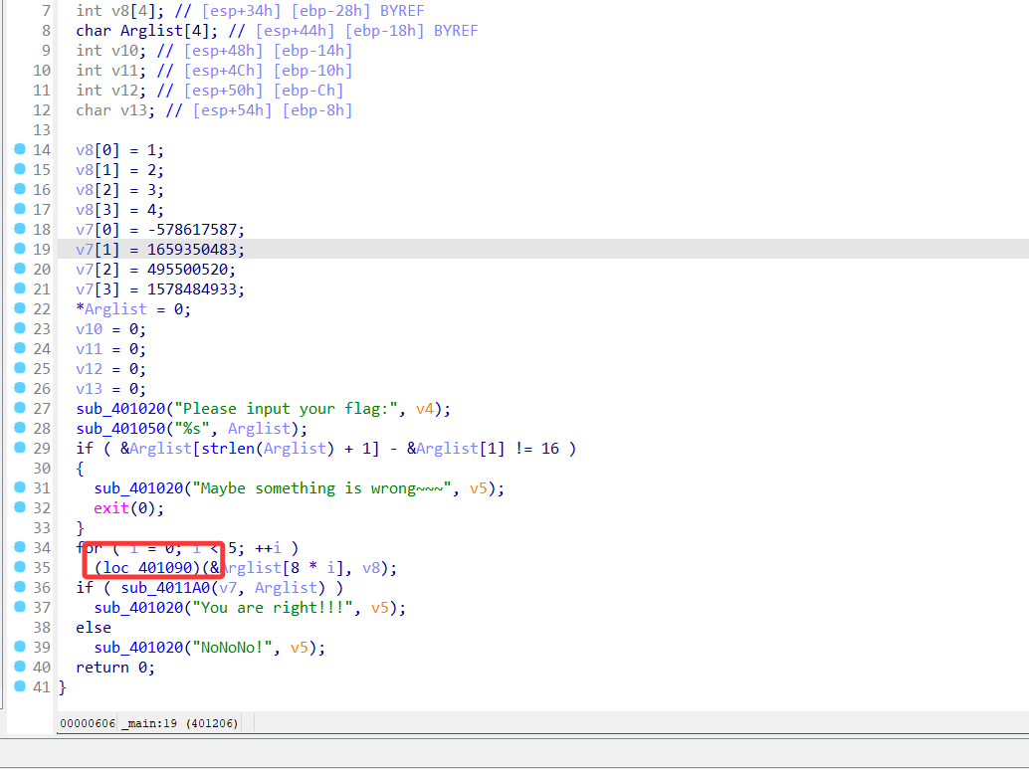This screenshot has width=1029, height=769.
Task: Click line number 38 in gutter
Action: pyautogui.click(x=42, y=628)
